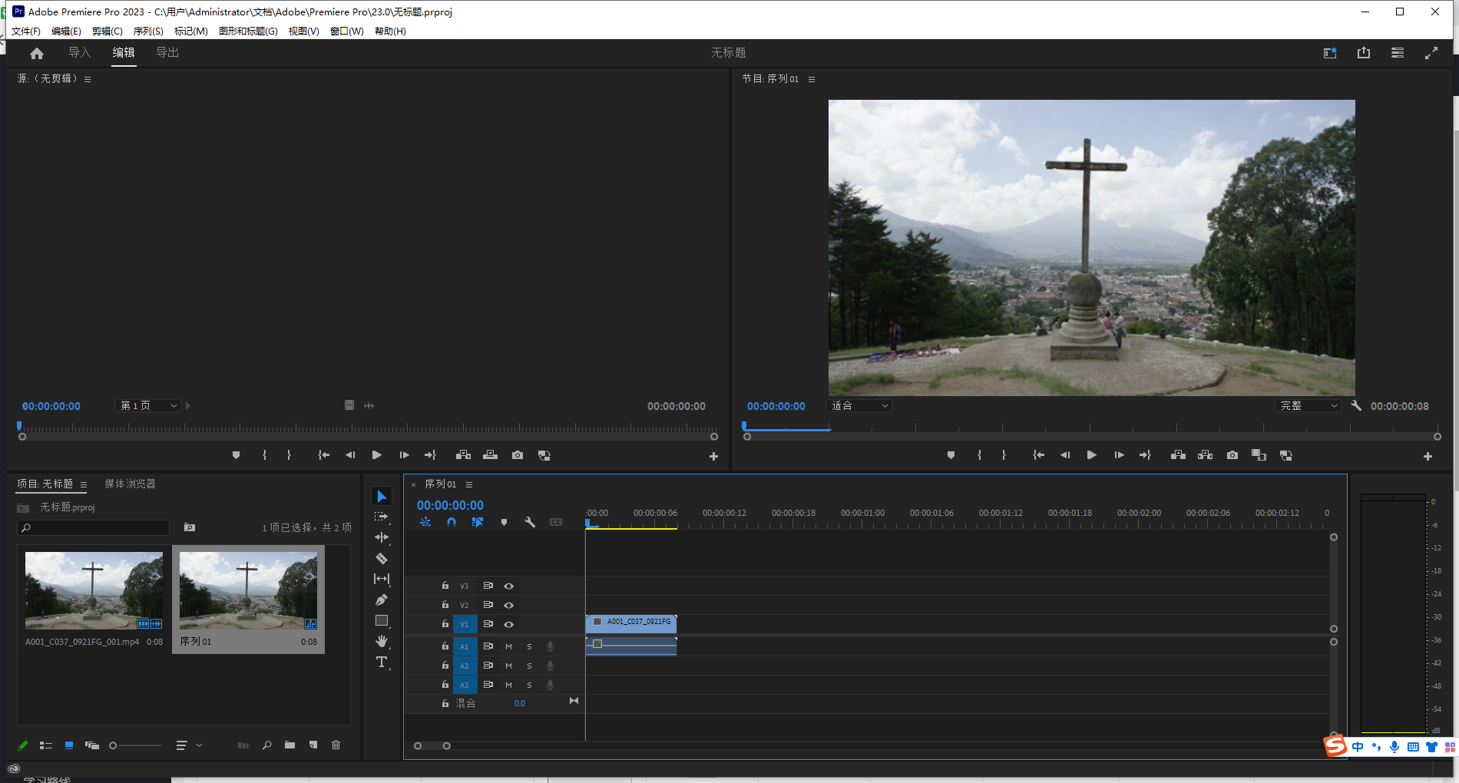Open 文件(F) menu
Image resolution: width=1459 pixels, height=783 pixels.
tap(26, 31)
